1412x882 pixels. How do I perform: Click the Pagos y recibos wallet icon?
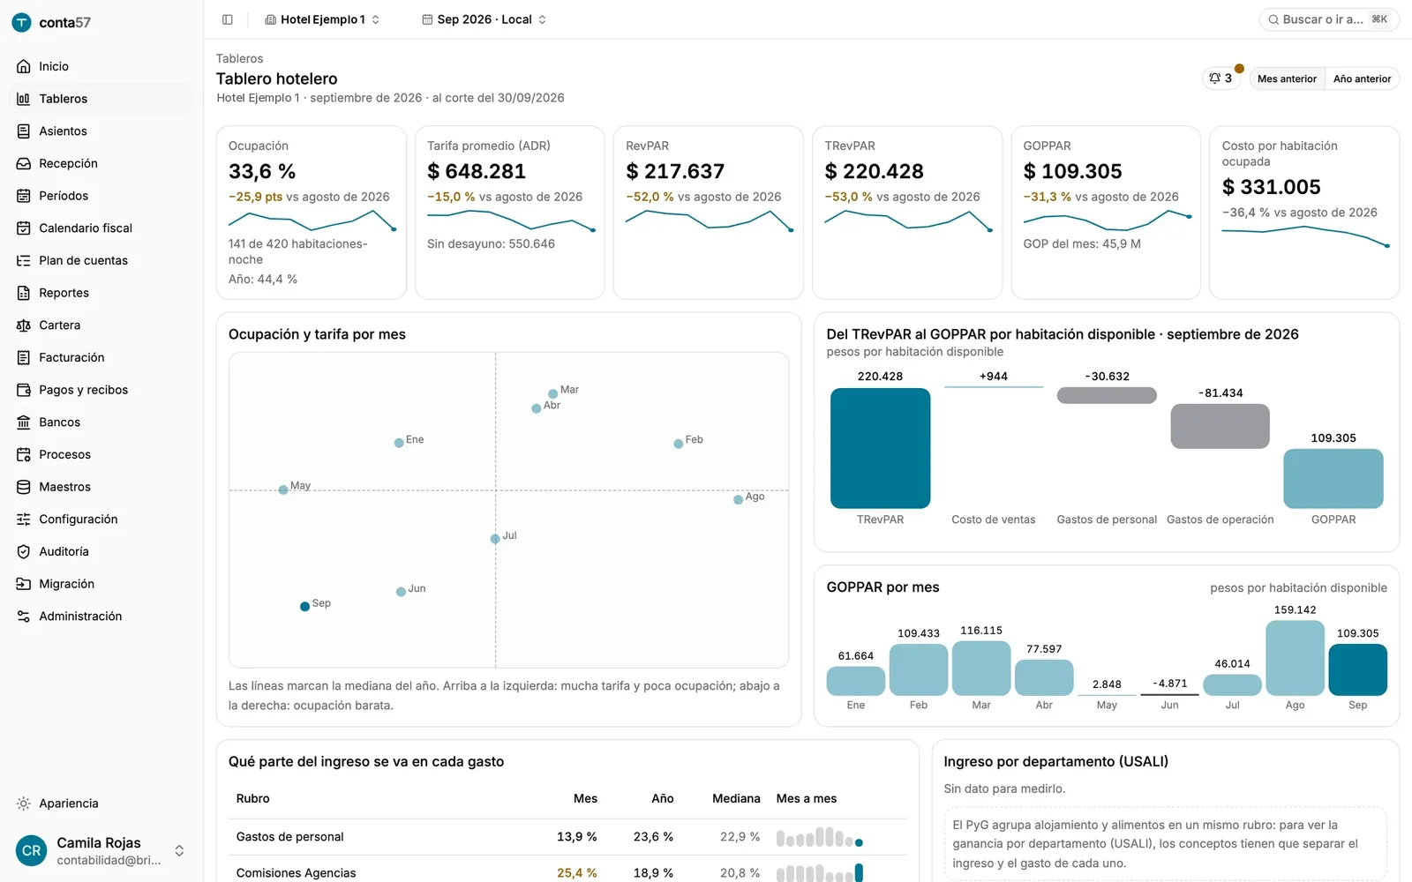click(x=24, y=390)
